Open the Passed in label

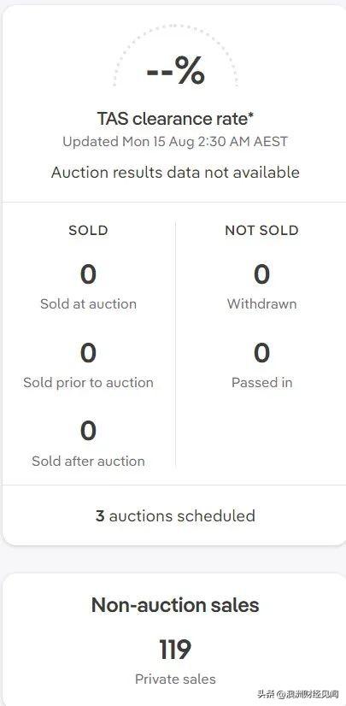[x=262, y=383]
